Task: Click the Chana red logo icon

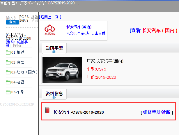Action: [x=50, y=30]
